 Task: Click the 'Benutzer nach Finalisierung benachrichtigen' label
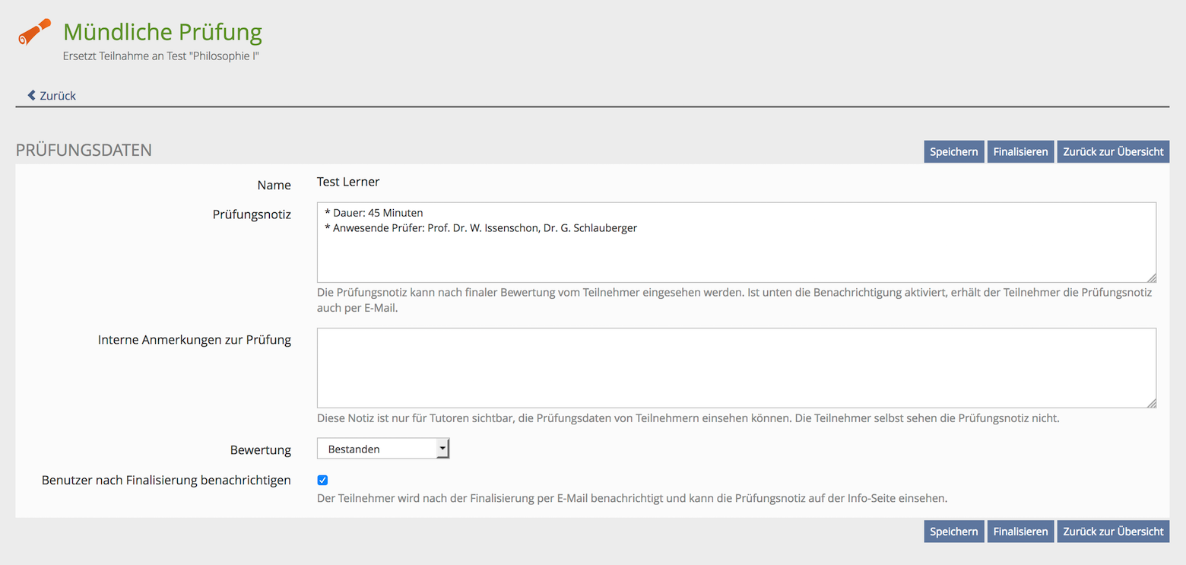166,480
